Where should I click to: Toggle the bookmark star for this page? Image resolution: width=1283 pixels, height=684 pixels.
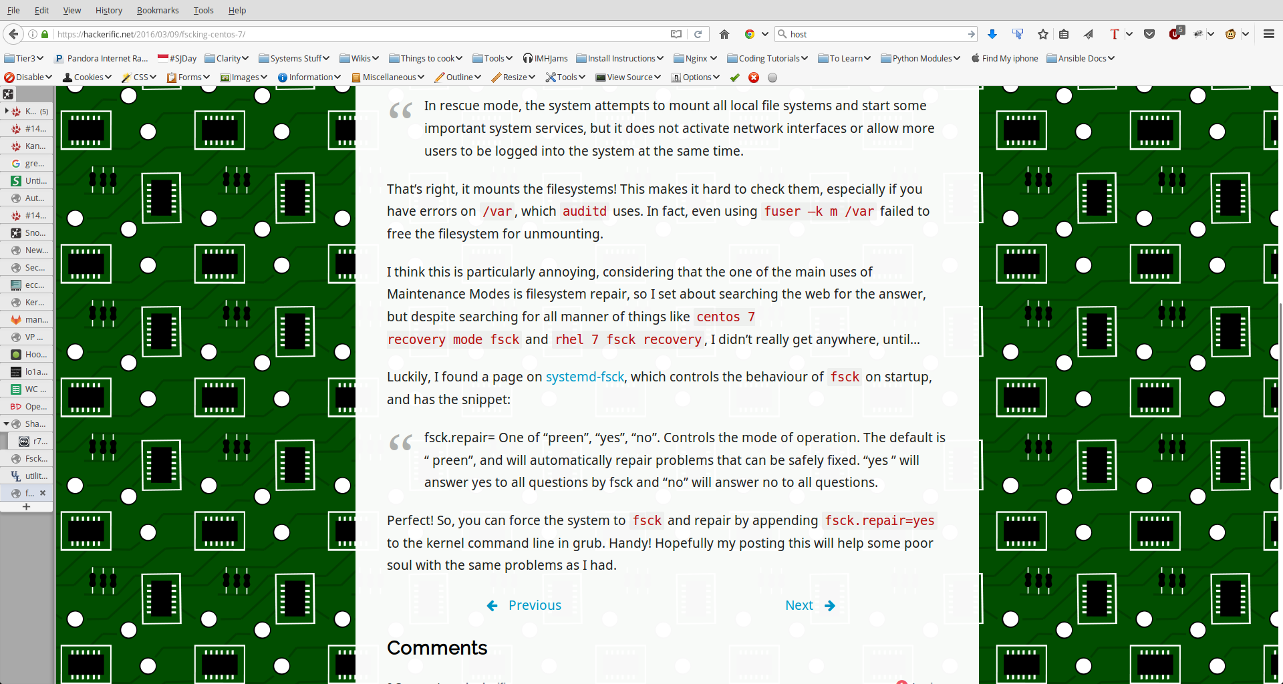pos(1043,34)
